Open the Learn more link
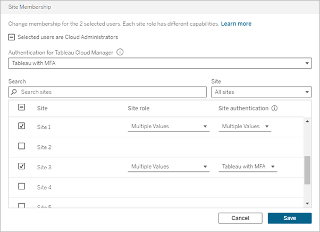Viewport: 320px width, 232px height. point(236,24)
